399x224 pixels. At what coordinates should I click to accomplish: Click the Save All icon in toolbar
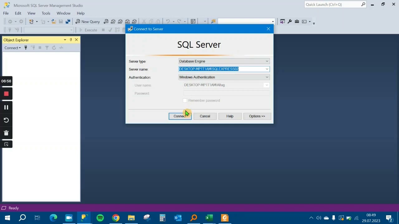[68, 21]
